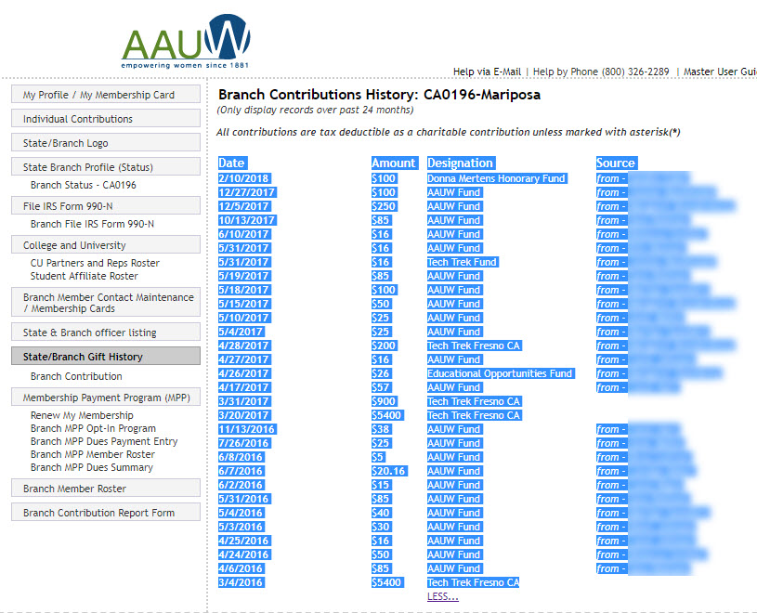Open Branch MPP Member Roster
Viewport: 757px width, 613px height.
pos(93,455)
